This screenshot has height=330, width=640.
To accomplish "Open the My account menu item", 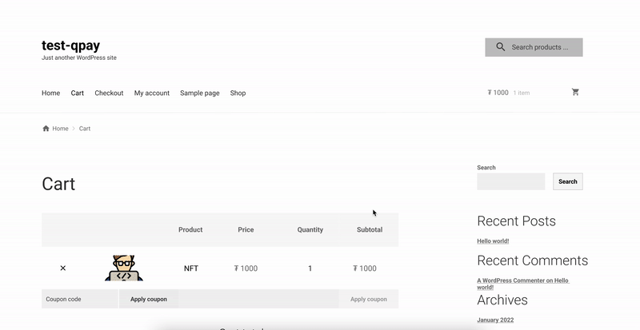I will [152, 93].
